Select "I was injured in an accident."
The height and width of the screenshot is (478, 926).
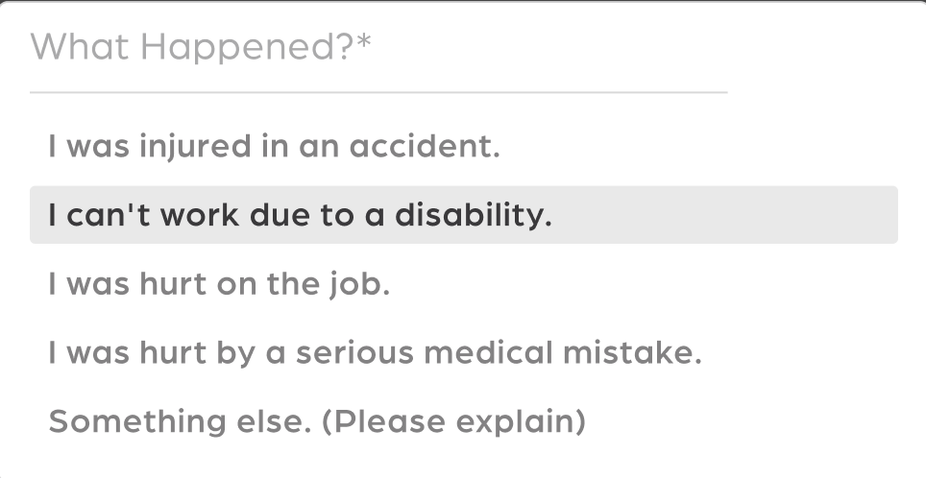pyautogui.click(x=275, y=148)
